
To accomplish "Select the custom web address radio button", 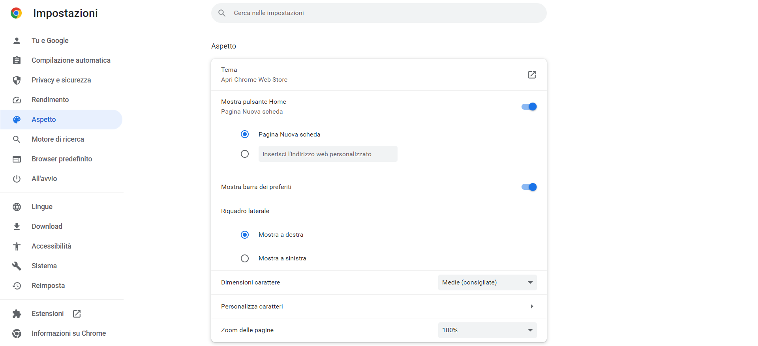I will point(245,154).
